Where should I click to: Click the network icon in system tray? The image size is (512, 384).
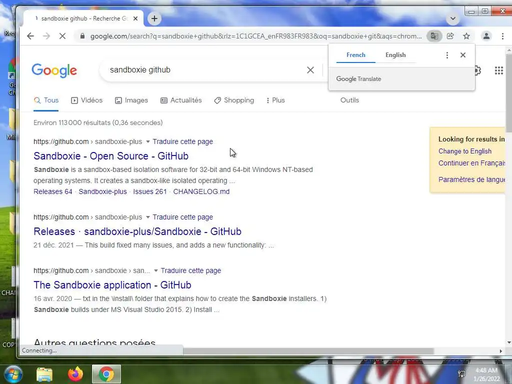(461, 374)
